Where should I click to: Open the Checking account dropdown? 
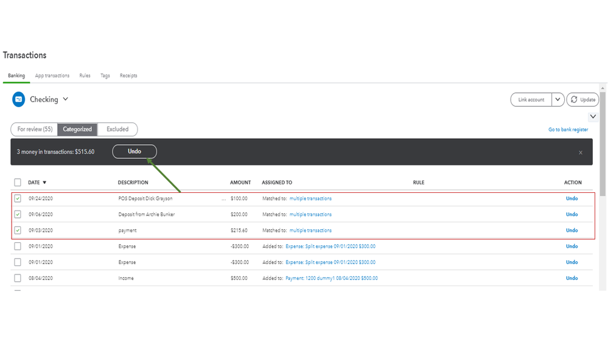(x=66, y=99)
